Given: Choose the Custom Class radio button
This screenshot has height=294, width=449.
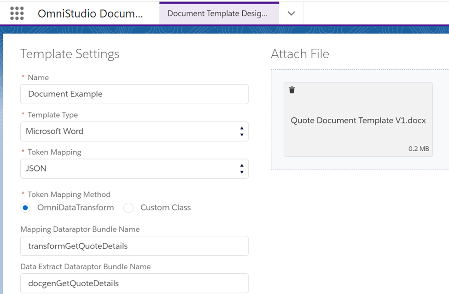Looking at the screenshot, I should 128,208.
